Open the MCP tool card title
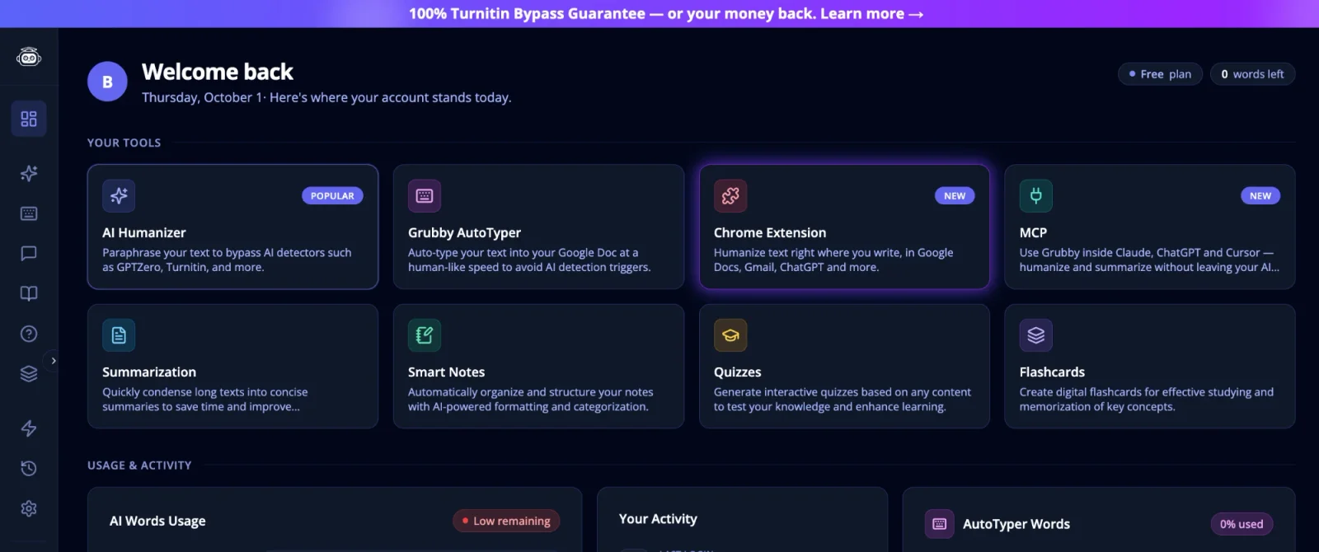Viewport: 1319px width, 552px height. click(1033, 233)
